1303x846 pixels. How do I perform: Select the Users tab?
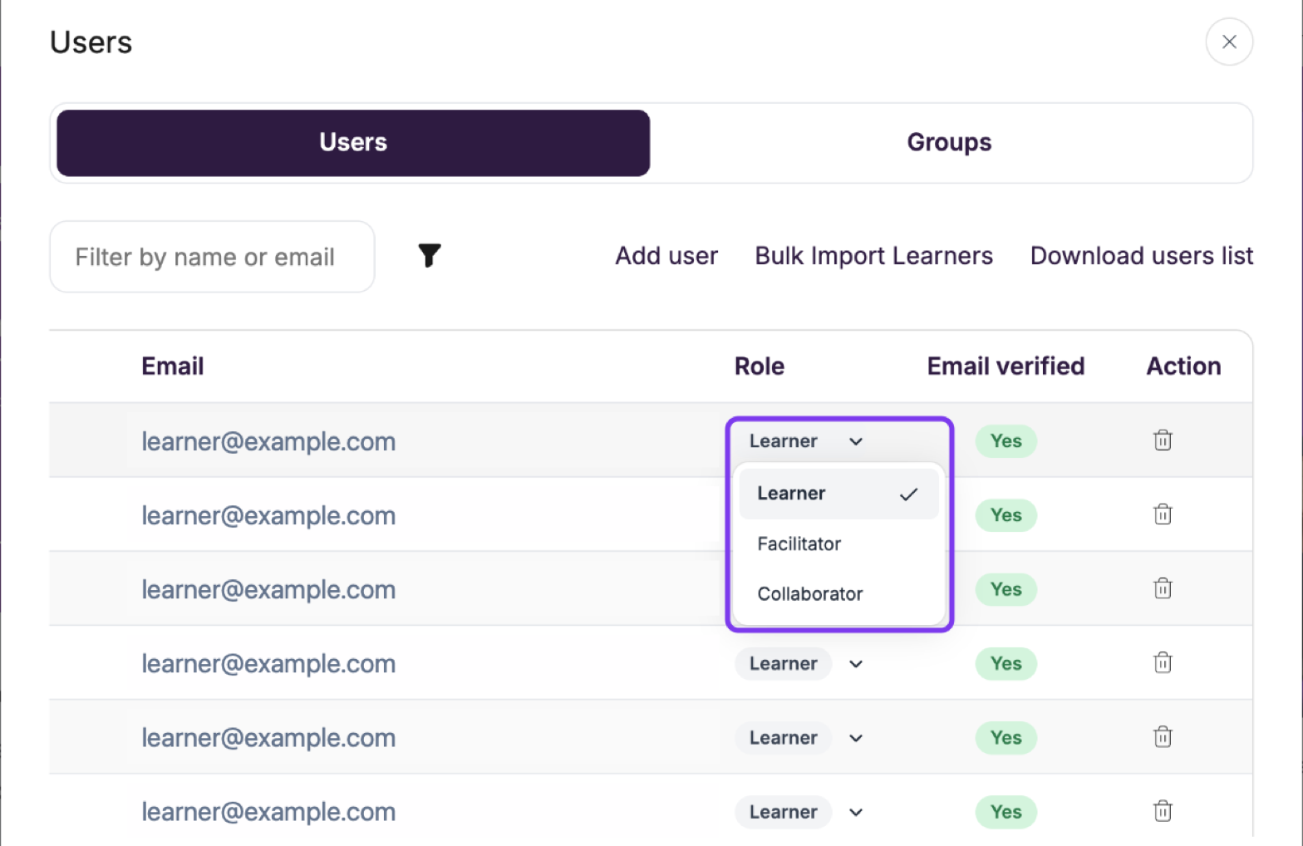pos(353,142)
